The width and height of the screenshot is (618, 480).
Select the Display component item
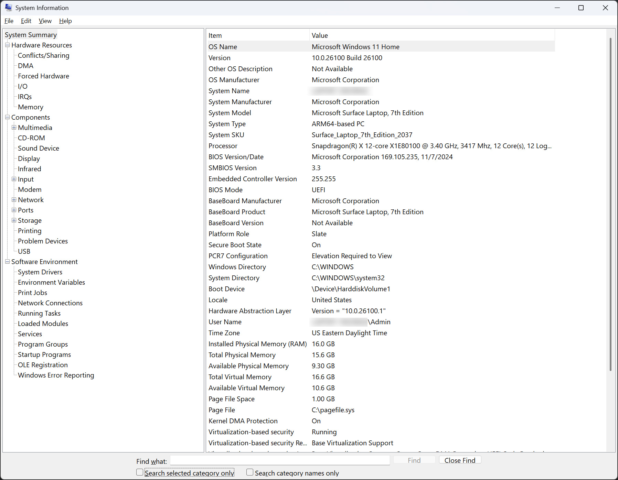[x=29, y=159]
